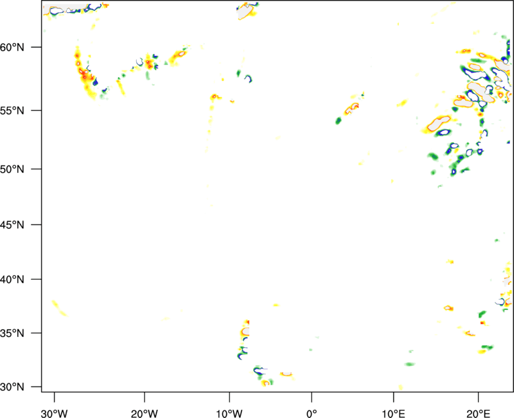Click the 20°W longitude label

click(145, 413)
